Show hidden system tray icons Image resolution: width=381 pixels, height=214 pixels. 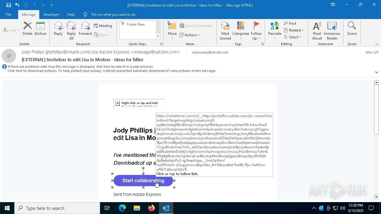(314, 208)
